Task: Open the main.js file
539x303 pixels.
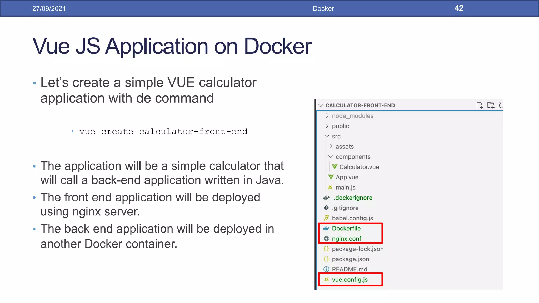Action: coord(345,188)
